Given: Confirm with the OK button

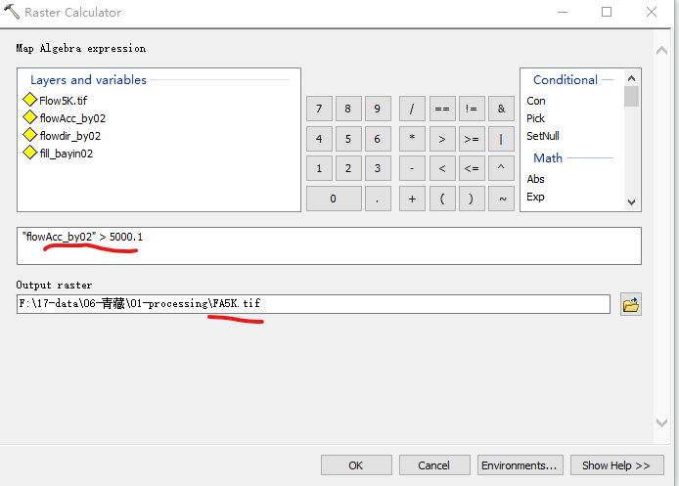Looking at the screenshot, I should point(356,465).
